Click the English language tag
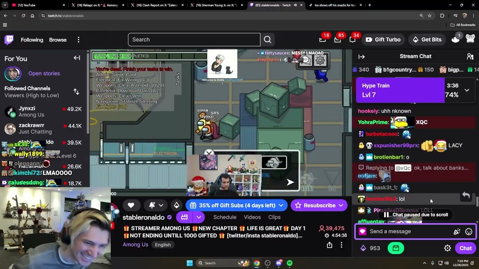Screen dimensions: 479x269 coord(163,245)
